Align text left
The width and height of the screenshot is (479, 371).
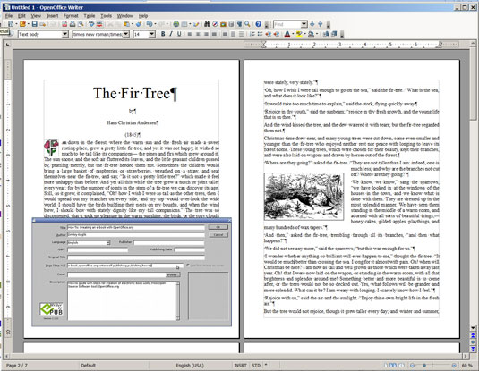190,34
